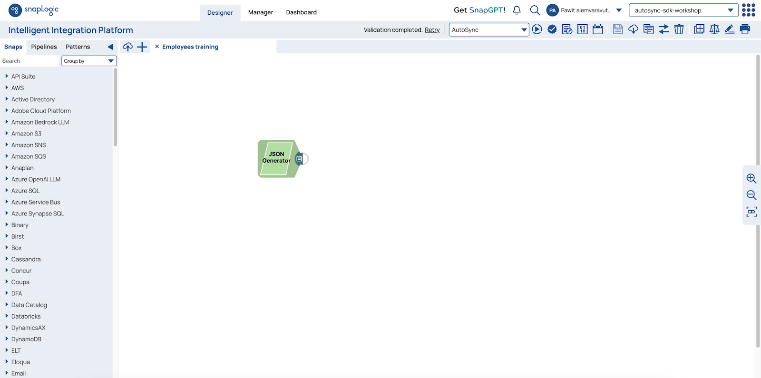This screenshot has width=761, height=378.
Task: Click the calendar schedule task icon
Action: pyautogui.click(x=598, y=29)
